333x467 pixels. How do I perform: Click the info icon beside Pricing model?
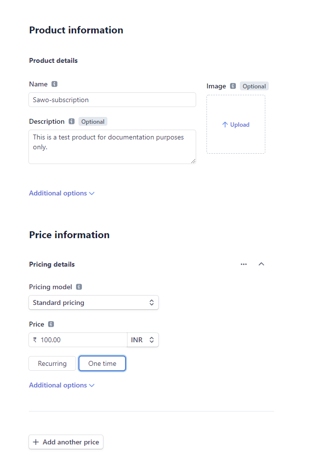pos(79,287)
